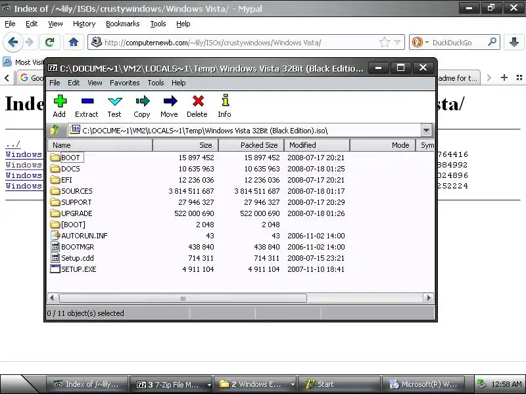
Task: Sort list by Mode column header
Action: tap(383, 145)
